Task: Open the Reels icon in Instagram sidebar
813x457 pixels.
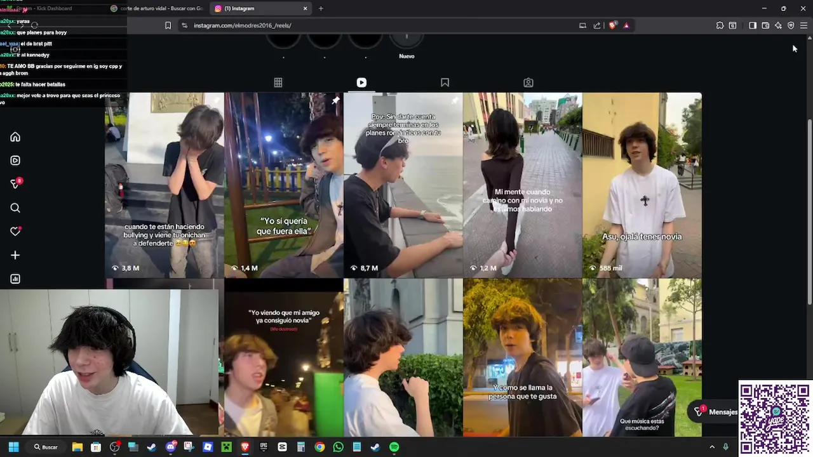Action: [x=15, y=161]
